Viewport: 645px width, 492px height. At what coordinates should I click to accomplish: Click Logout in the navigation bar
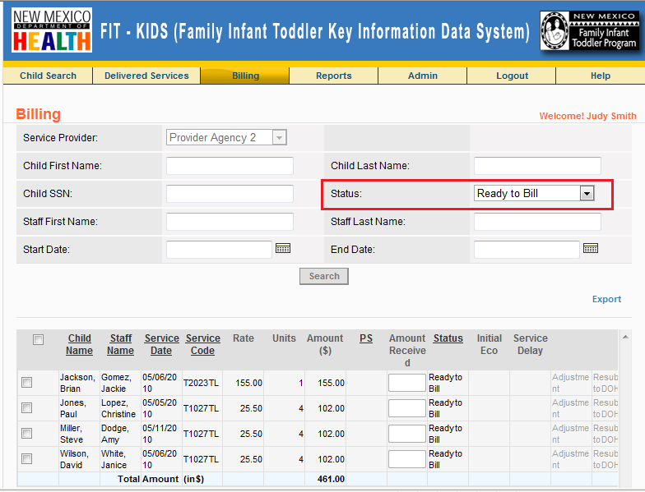[x=512, y=76]
